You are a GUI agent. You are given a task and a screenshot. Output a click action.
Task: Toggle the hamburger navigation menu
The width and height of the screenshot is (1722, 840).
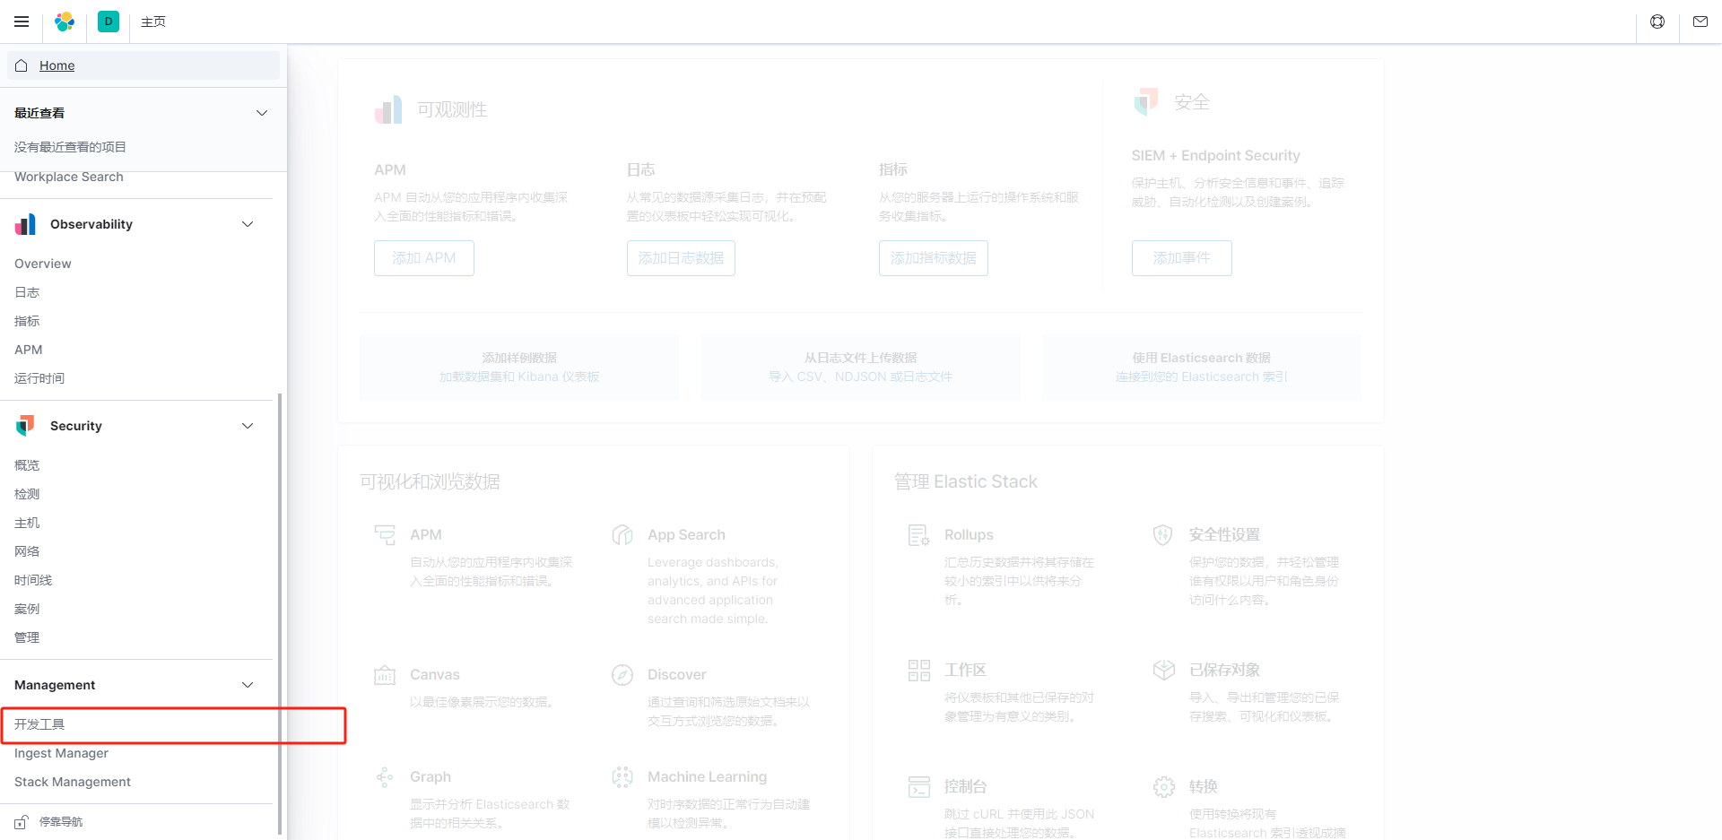coord(22,22)
